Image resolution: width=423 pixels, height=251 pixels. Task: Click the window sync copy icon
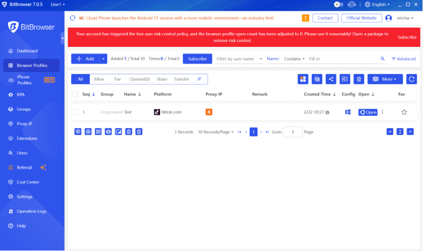point(317,79)
